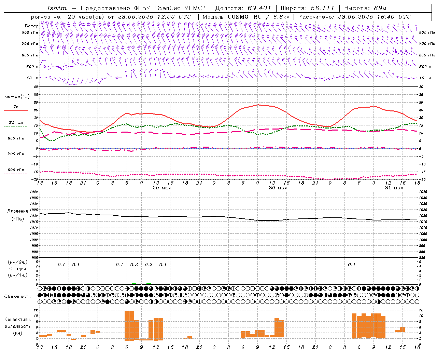Click the "0.2" precipitation amount value

tap(149, 265)
